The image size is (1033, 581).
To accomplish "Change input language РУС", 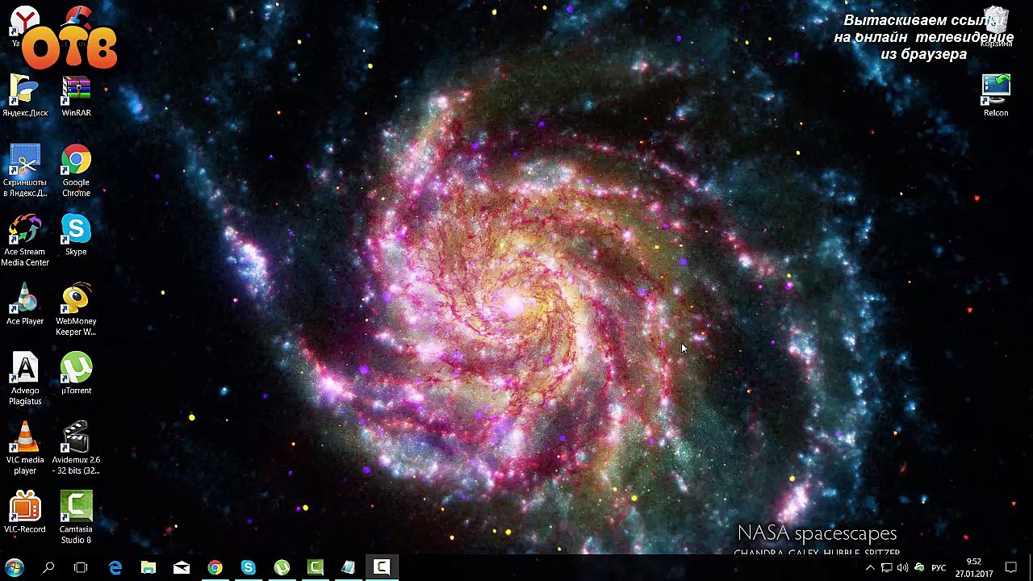I will pos(939,568).
